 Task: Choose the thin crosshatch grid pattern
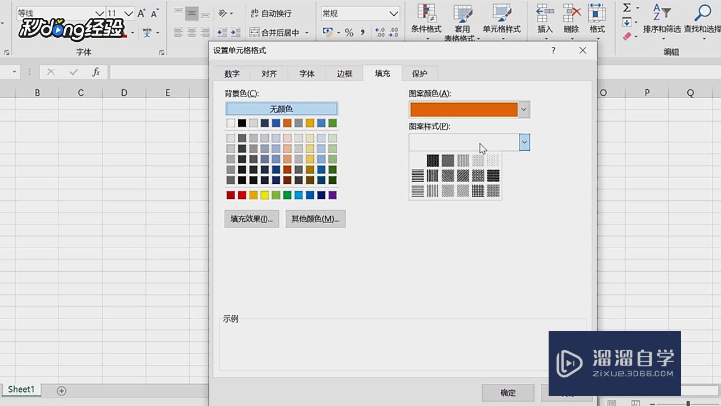point(478,191)
